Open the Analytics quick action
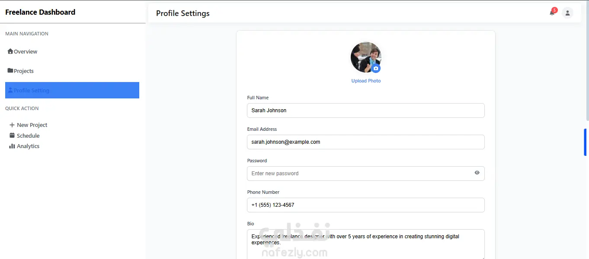The image size is (589, 259). click(28, 146)
